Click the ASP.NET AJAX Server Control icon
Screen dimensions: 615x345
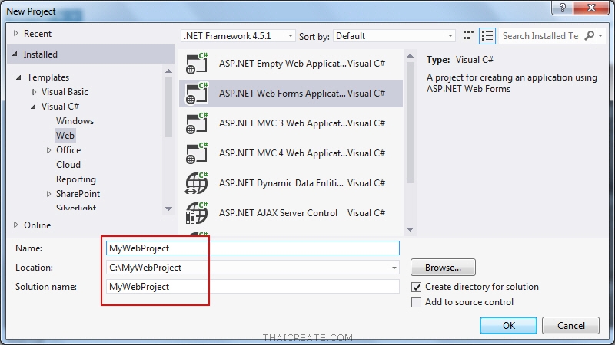(197, 213)
